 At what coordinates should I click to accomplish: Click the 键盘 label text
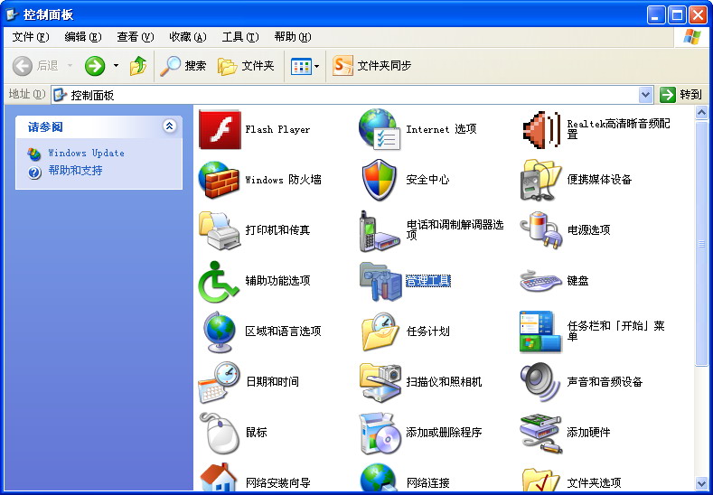pos(578,281)
